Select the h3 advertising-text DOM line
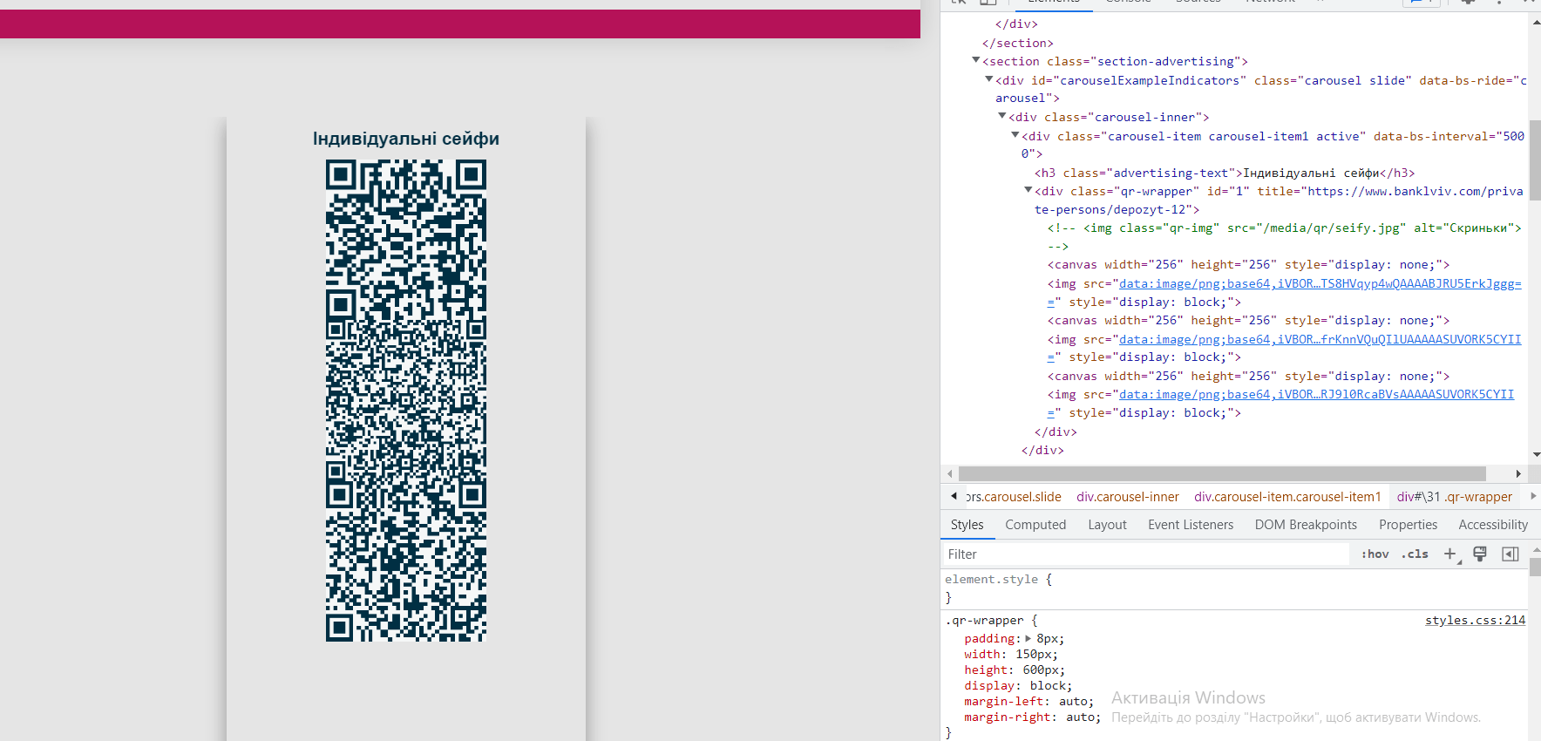The width and height of the screenshot is (1541, 741). (x=1225, y=173)
